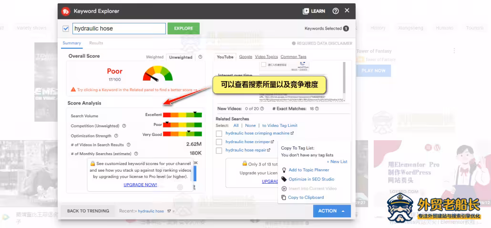The image size is (491, 228).
Task: Check the hydraulic hose crimper box
Action: 219,142
